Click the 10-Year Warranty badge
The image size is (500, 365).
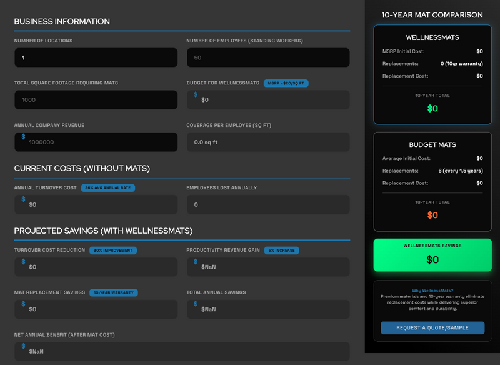click(x=113, y=292)
